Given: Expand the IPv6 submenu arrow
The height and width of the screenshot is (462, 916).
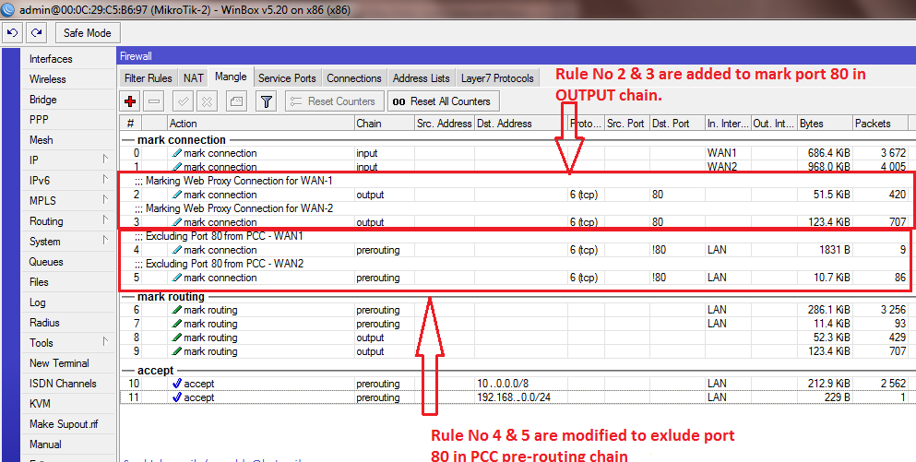Looking at the screenshot, I should tap(105, 179).
